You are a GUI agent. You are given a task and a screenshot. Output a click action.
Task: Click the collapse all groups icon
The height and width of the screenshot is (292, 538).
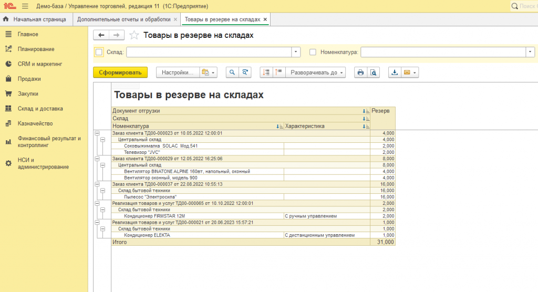[x=266, y=72]
